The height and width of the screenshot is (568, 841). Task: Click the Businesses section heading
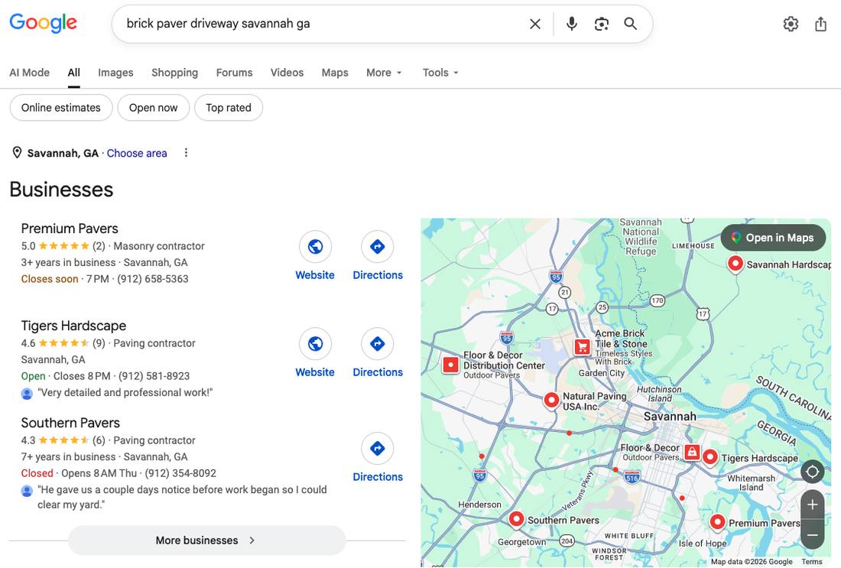62,190
